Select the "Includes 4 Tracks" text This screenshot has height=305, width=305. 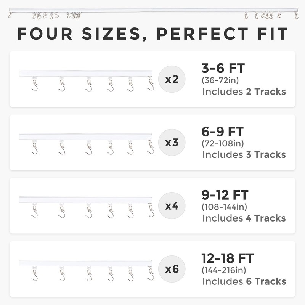244,218
